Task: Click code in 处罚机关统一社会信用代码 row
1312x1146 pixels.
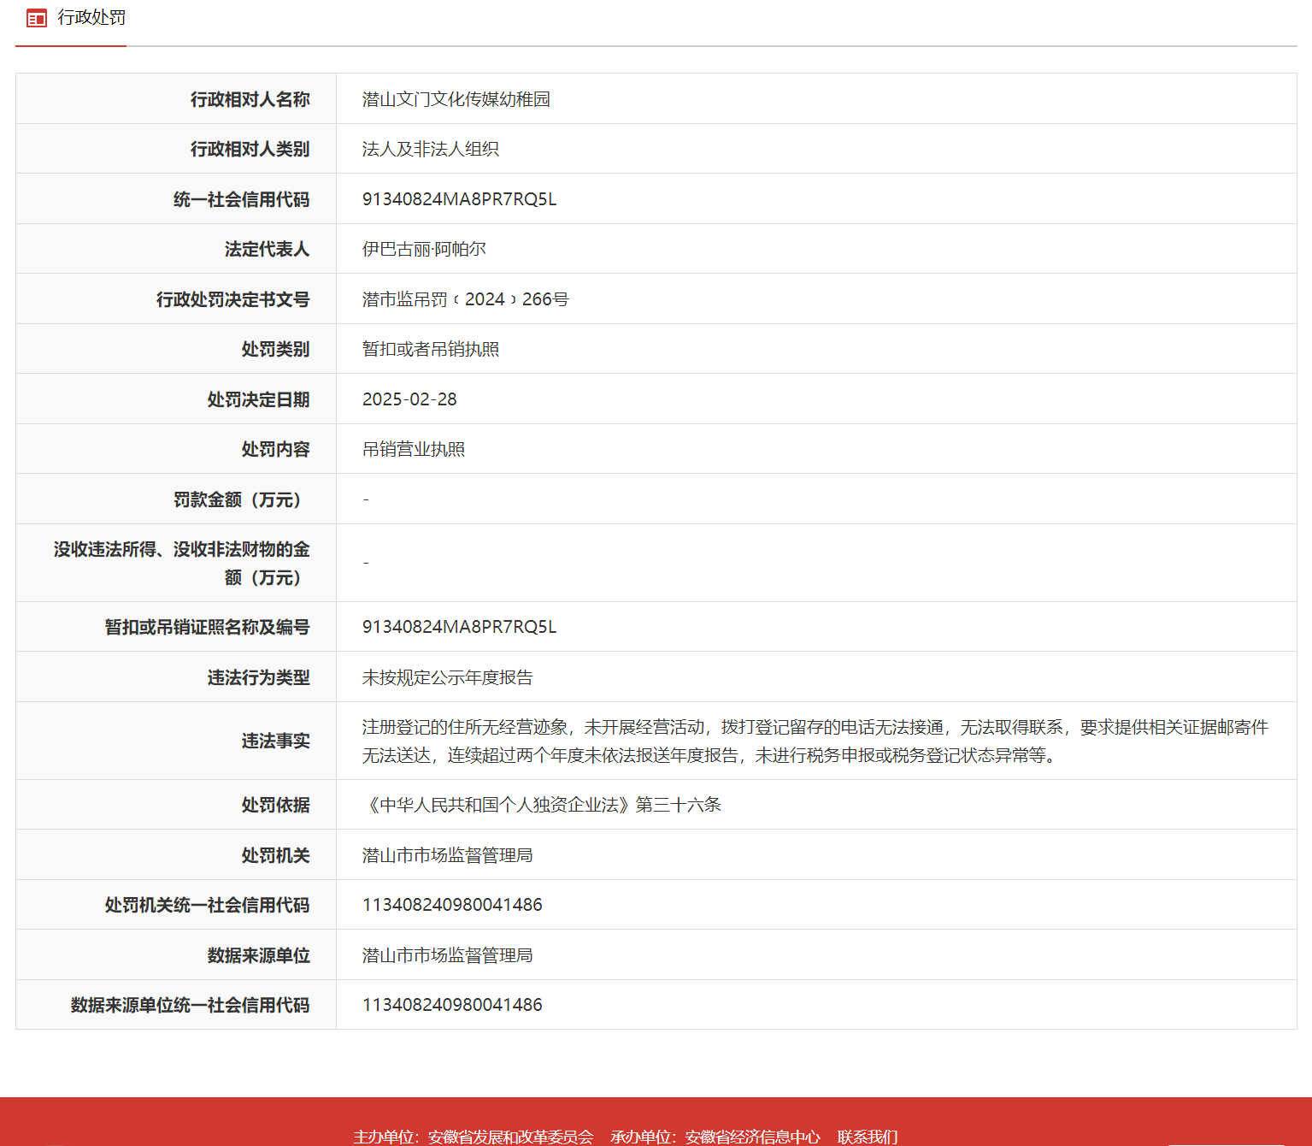Action: tap(452, 905)
